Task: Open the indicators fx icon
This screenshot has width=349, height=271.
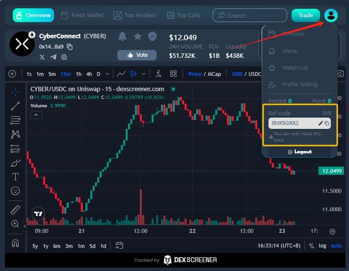Action: click(158, 74)
